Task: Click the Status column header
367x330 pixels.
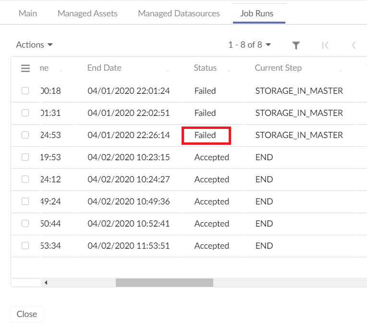Action: tap(205, 68)
